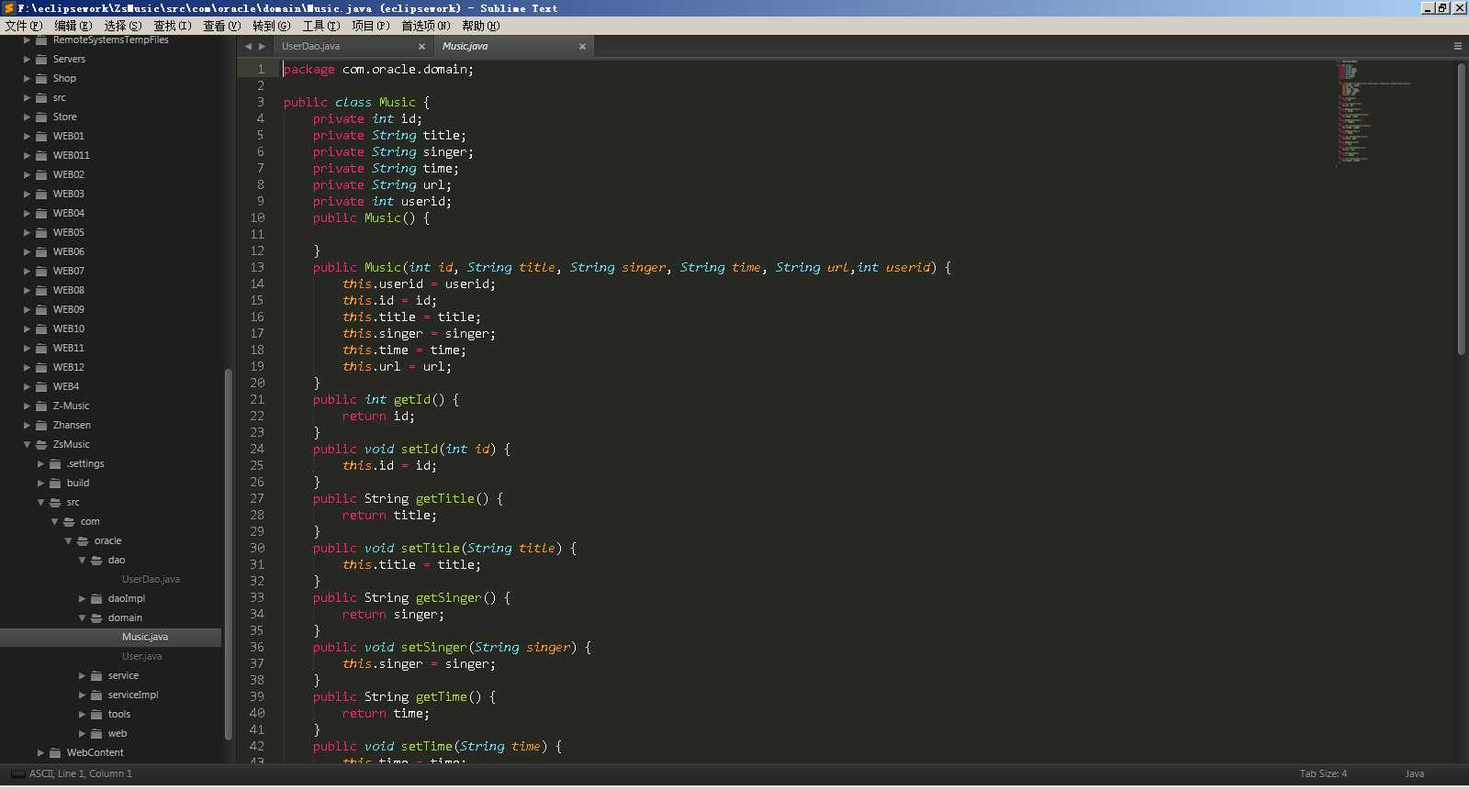Image resolution: width=1469 pixels, height=789 pixels.
Task: Open the 选择 (Selection) menu
Action: point(123,26)
